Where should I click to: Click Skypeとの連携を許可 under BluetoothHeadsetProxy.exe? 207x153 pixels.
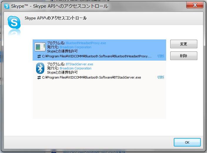tap(62, 51)
